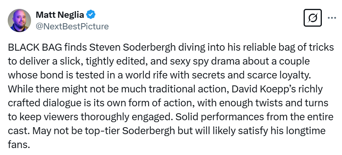Viewport: 342px width, 155px height.
Task: Select the name "Steven Soderbergh" in first line
Action: (132, 48)
